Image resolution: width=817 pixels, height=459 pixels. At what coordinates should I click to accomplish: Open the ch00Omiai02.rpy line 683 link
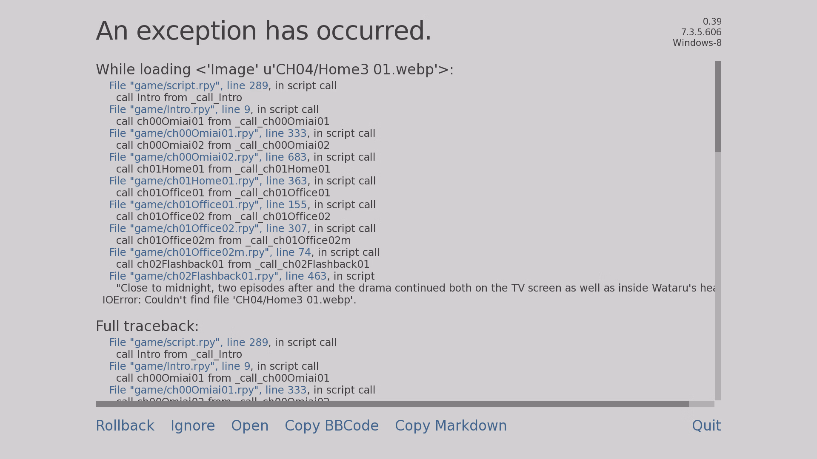pos(208,157)
